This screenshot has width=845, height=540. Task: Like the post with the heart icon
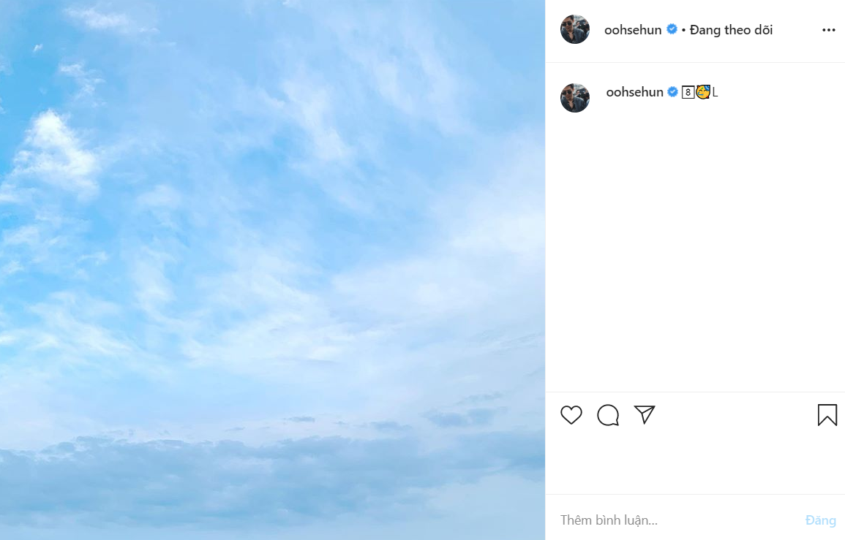click(571, 415)
